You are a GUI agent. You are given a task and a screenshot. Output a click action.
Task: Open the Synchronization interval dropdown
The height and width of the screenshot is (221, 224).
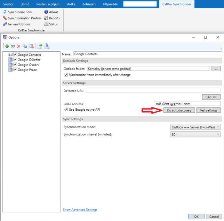click(x=195, y=134)
